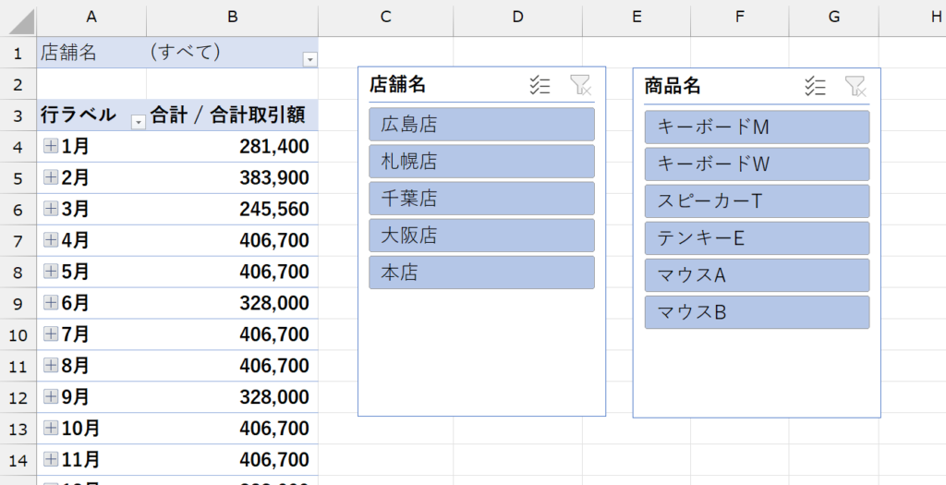
Task: Select 広島店 in the store slicer
Action: [x=481, y=125]
